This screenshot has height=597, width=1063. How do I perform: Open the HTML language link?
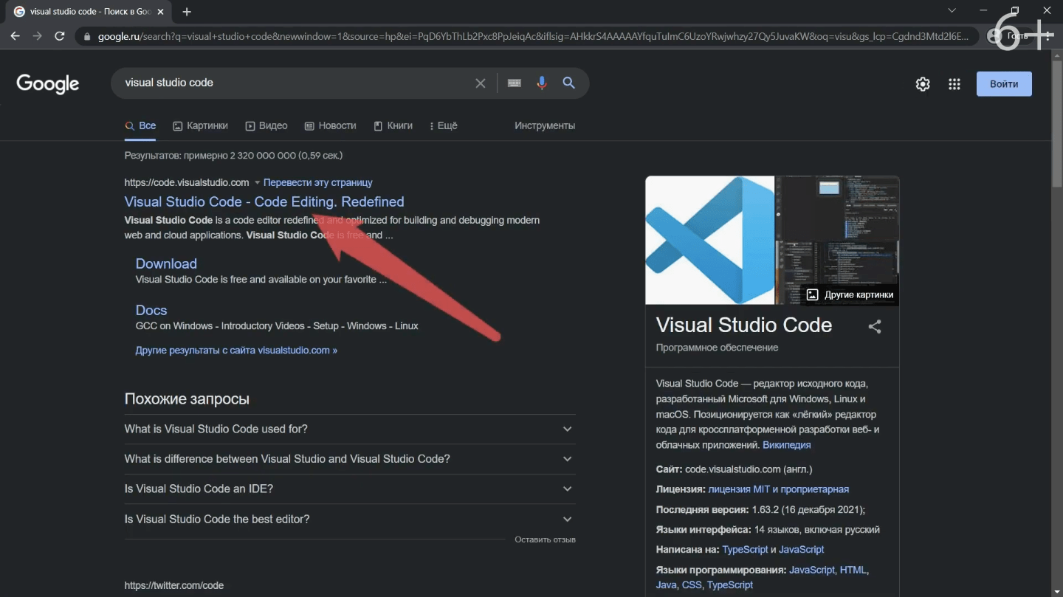tap(853, 570)
